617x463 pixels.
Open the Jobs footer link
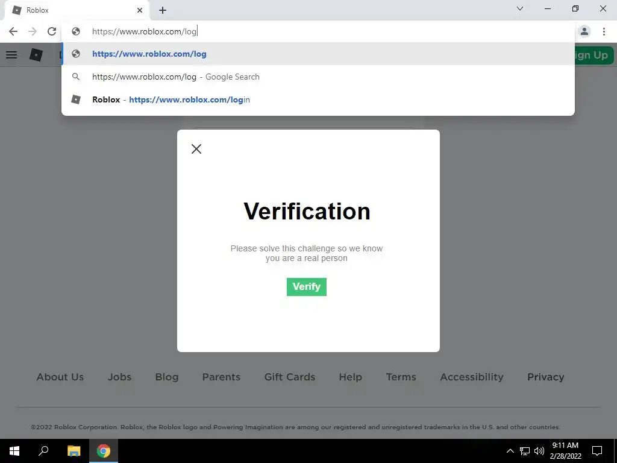coord(120,377)
